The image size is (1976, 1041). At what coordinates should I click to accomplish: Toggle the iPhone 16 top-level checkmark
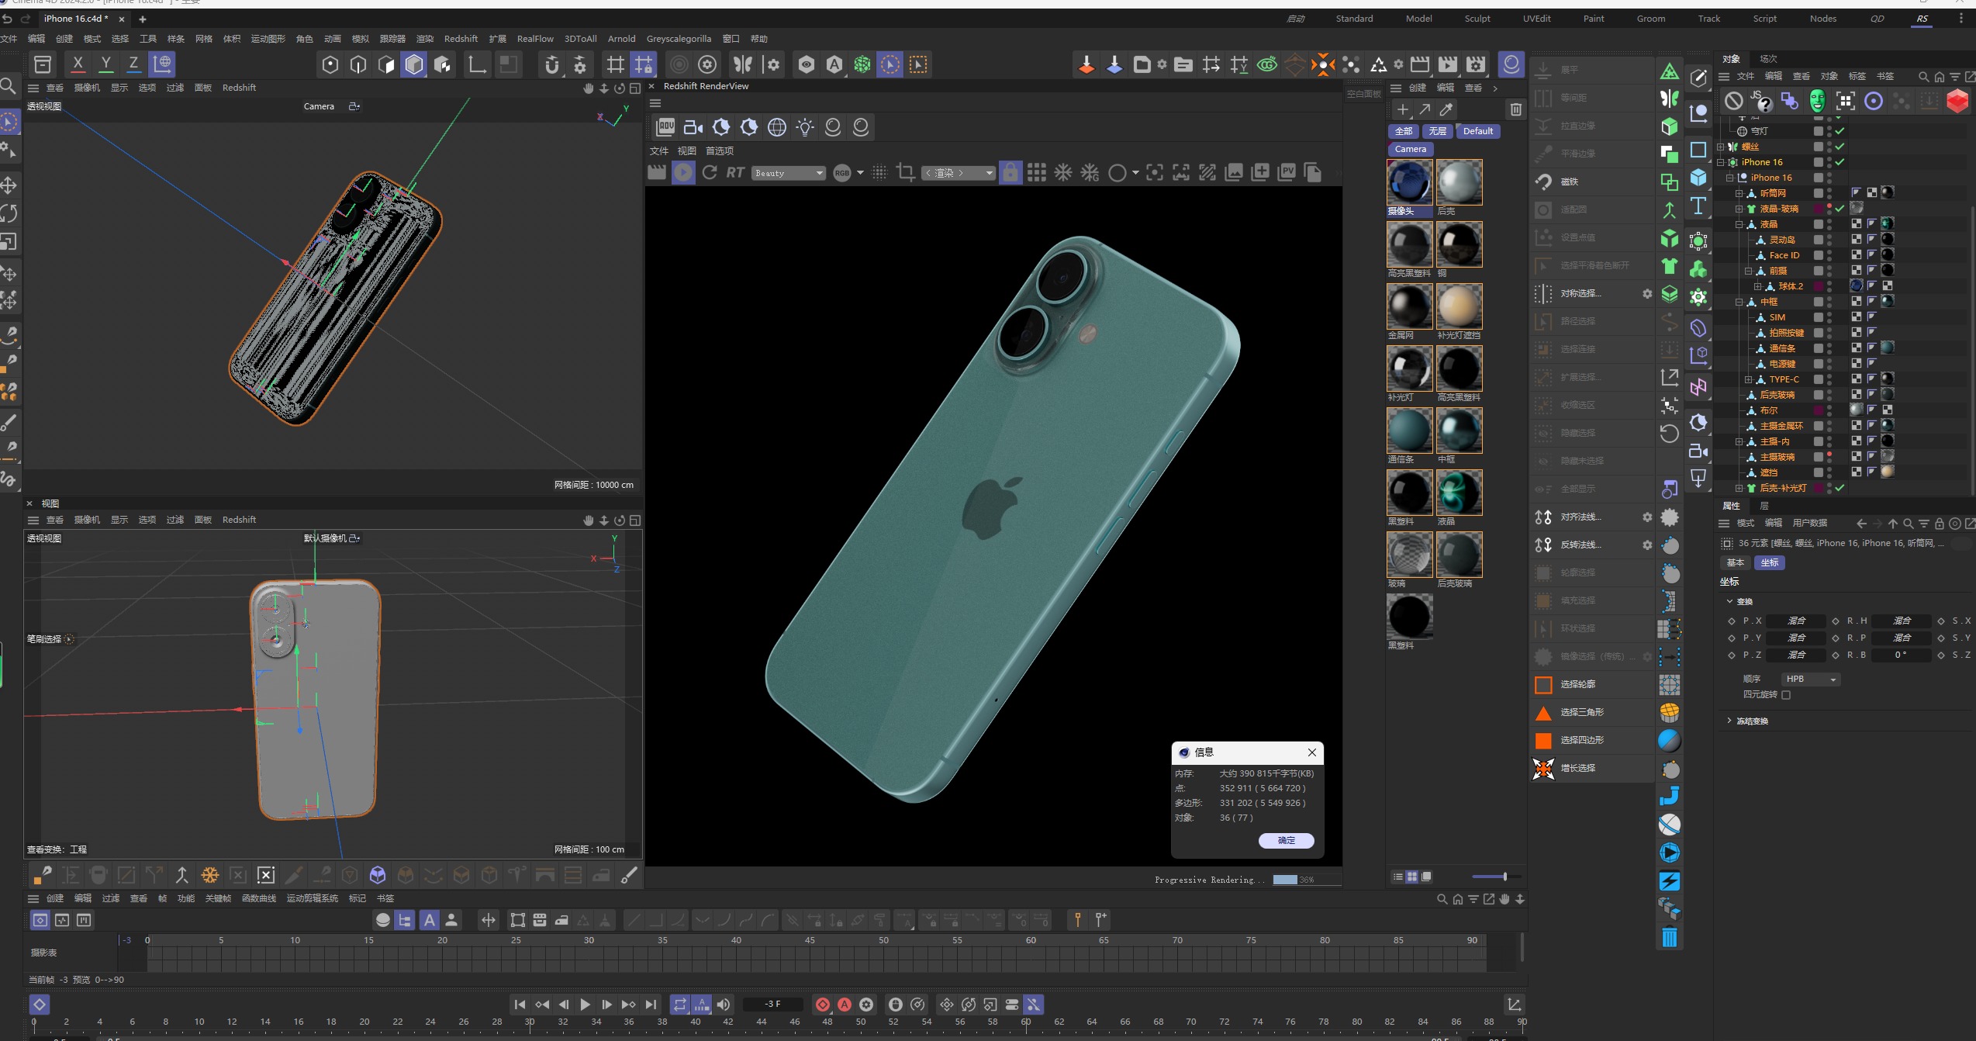1840,162
